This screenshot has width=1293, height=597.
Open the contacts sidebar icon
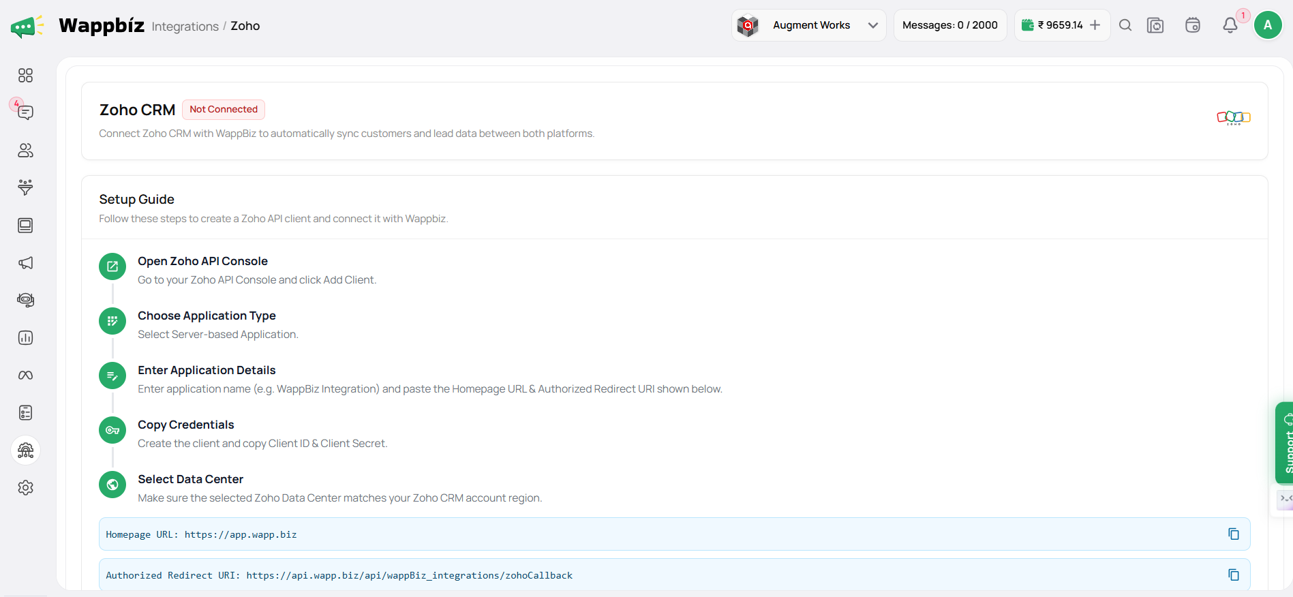(25, 151)
